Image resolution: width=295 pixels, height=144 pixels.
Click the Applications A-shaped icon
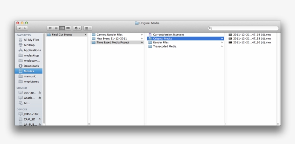tap(21, 50)
